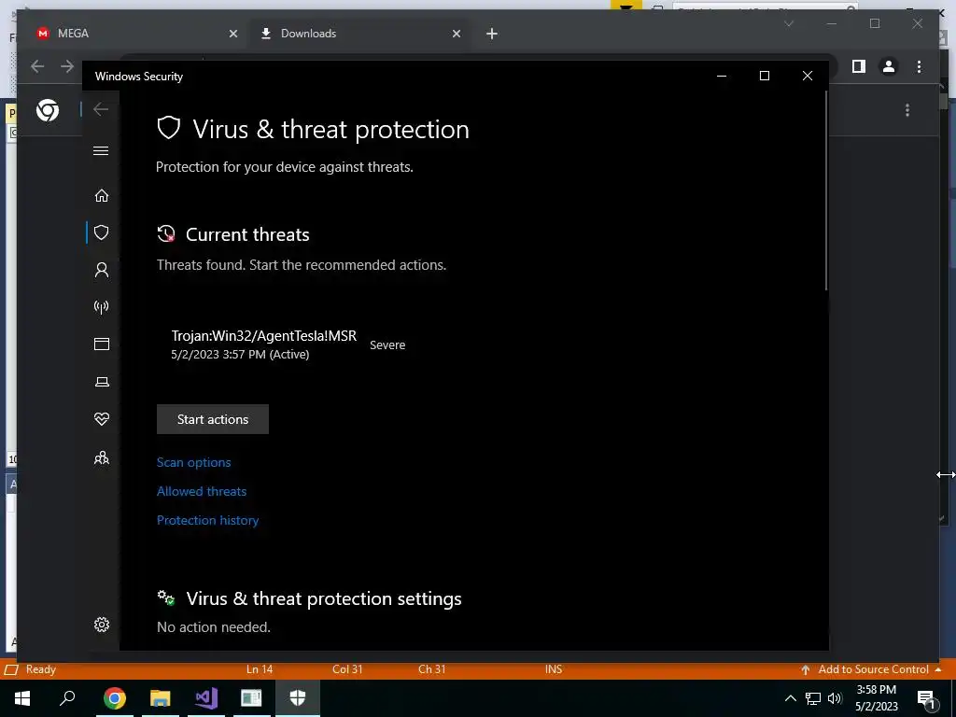Image resolution: width=956 pixels, height=717 pixels.
Task: Open Firewall & network protection antenna icon
Action: pyautogui.click(x=101, y=306)
